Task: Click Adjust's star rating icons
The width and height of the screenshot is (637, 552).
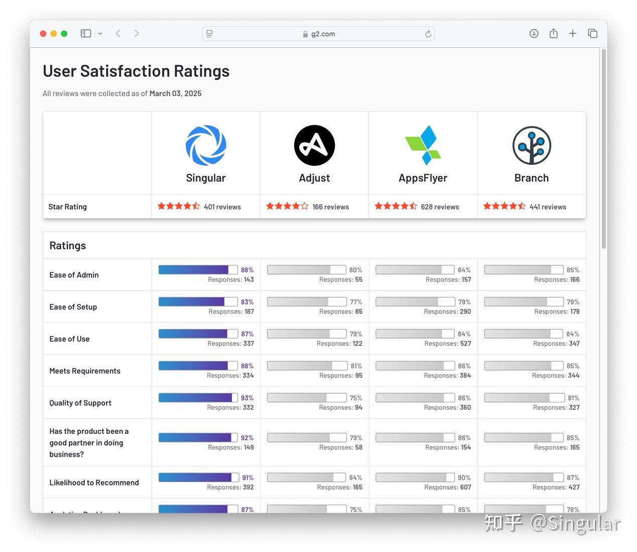Action: (x=287, y=206)
